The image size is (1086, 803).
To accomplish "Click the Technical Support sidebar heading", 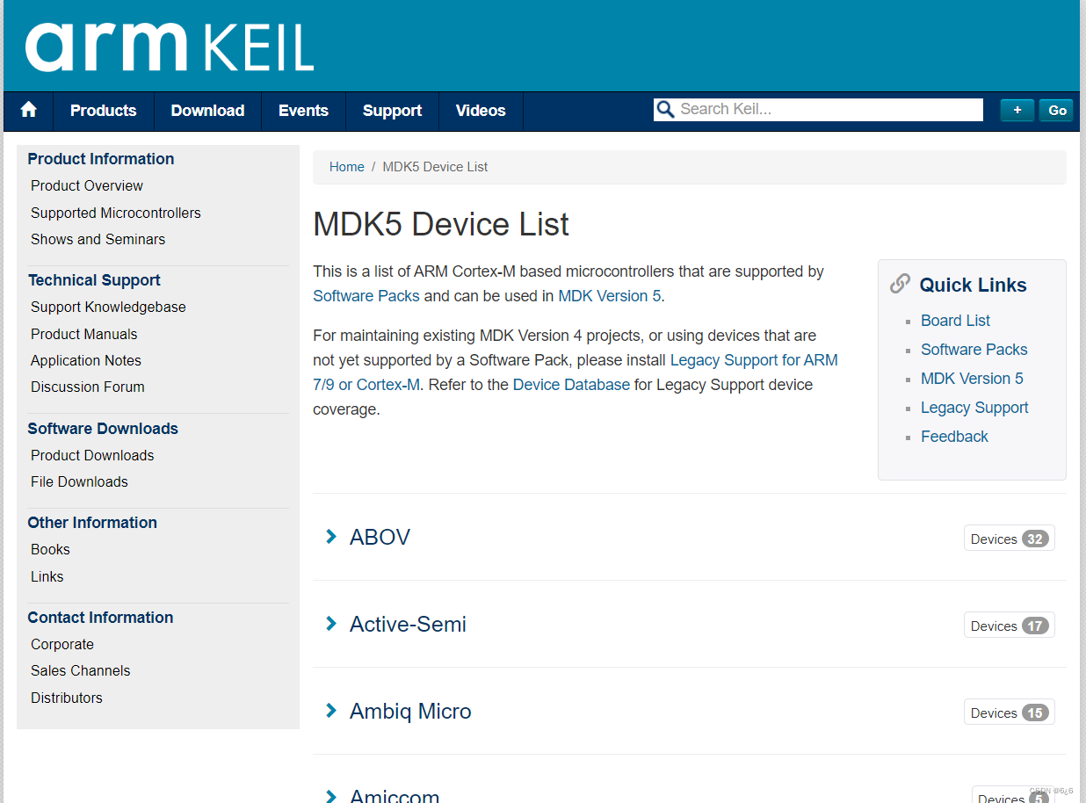I will point(94,280).
